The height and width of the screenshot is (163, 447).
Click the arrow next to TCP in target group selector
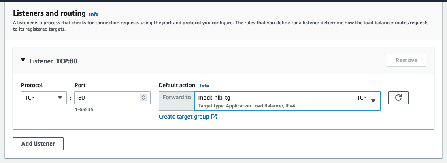tap(373, 101)
